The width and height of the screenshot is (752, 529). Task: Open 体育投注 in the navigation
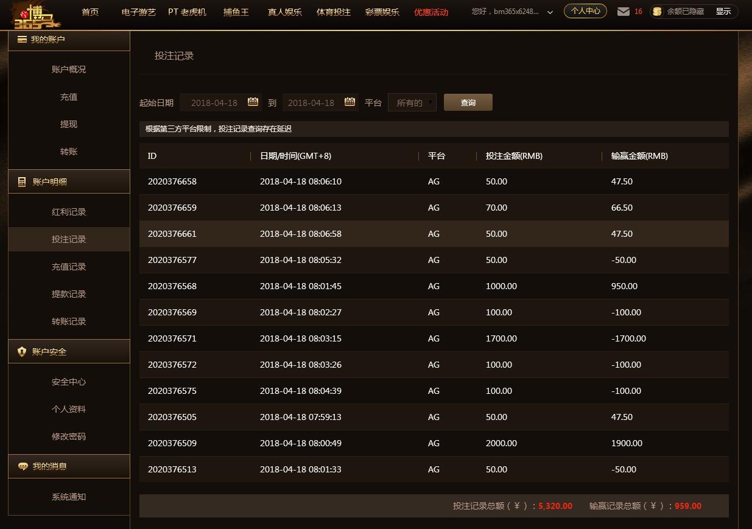click(334, 12)
